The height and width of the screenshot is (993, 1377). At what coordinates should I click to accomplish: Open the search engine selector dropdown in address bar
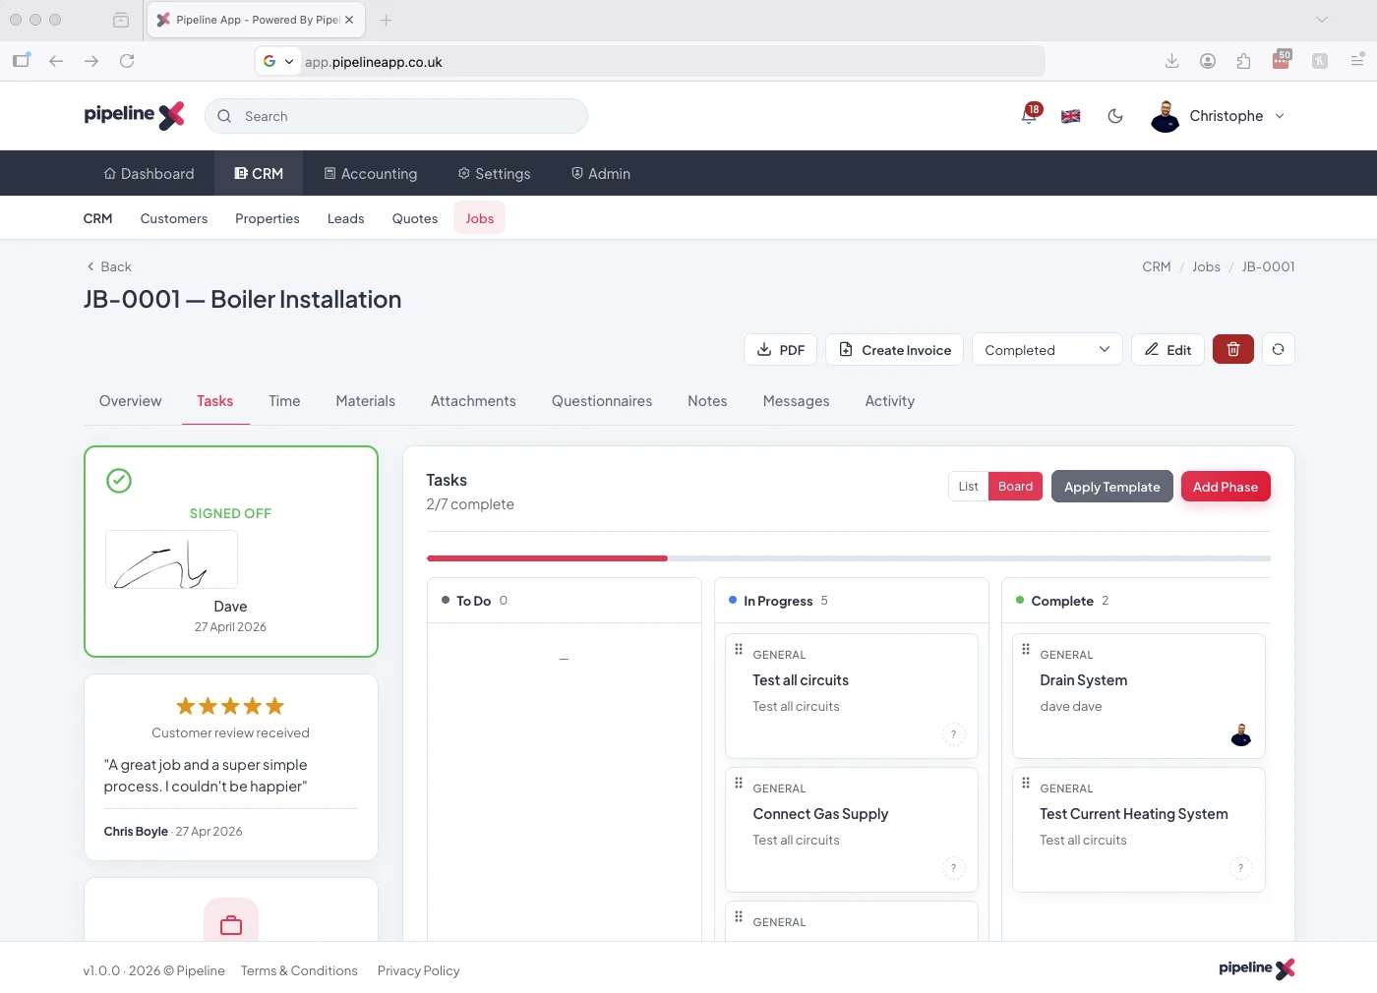pyautogui.click(x=278, y=61)
